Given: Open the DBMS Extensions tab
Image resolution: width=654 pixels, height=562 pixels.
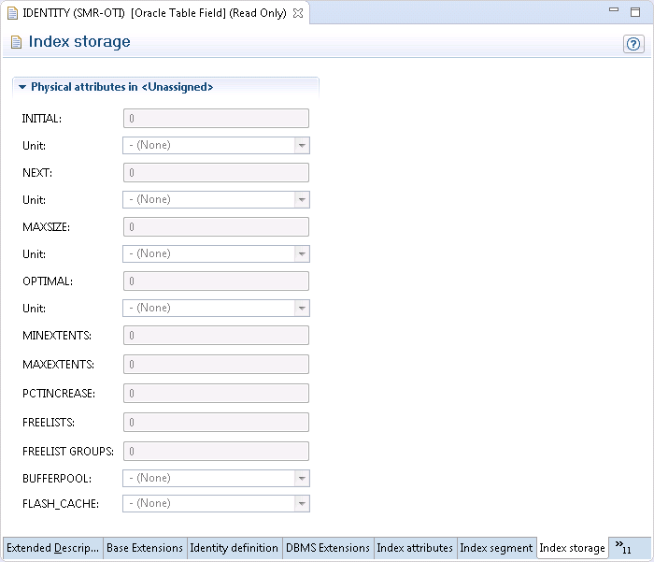Looking at the screenshot, I should point(328,548).
